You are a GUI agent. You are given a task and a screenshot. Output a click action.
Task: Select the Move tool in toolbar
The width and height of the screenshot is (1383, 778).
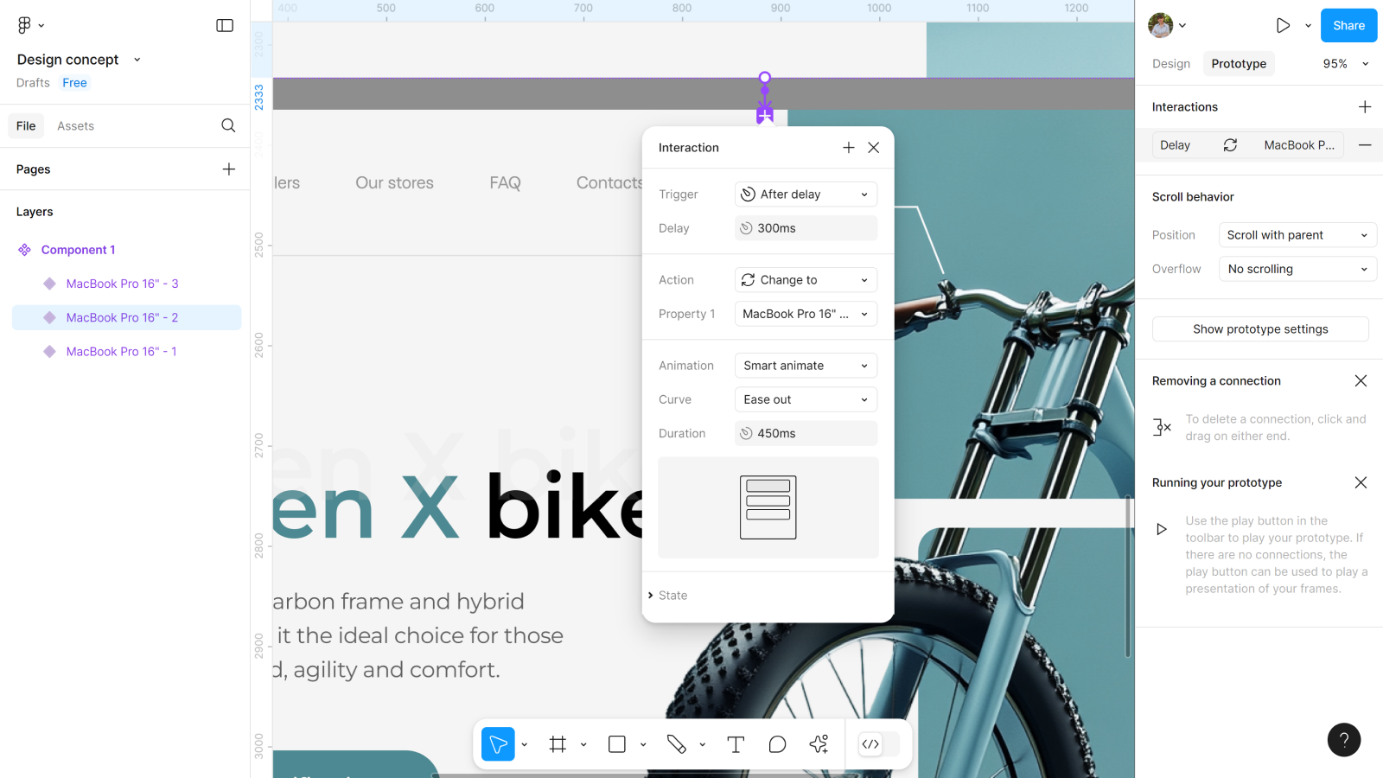[x=498, y=744]
